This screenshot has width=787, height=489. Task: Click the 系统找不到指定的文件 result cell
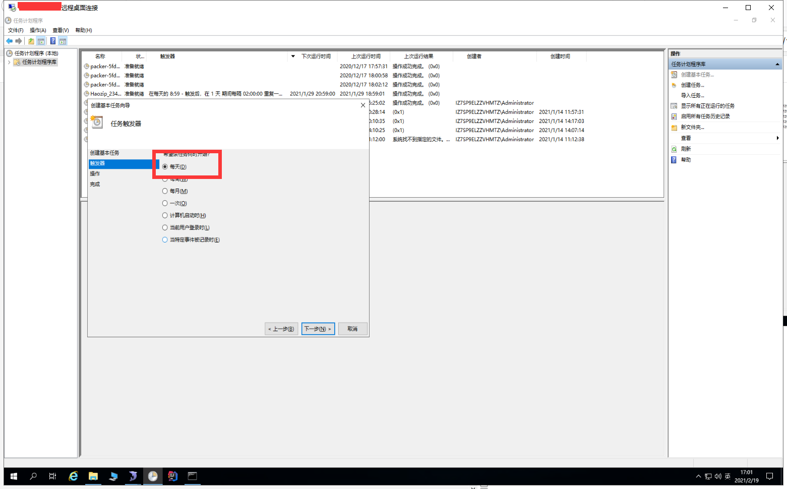(x=421, y=139)
